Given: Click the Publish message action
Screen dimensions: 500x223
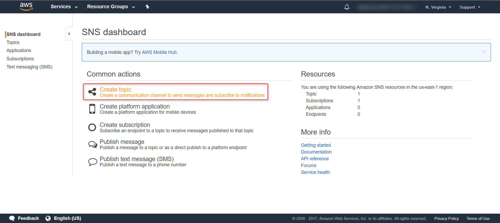Looking at the screenshot, I should click(x=122, y=142).
